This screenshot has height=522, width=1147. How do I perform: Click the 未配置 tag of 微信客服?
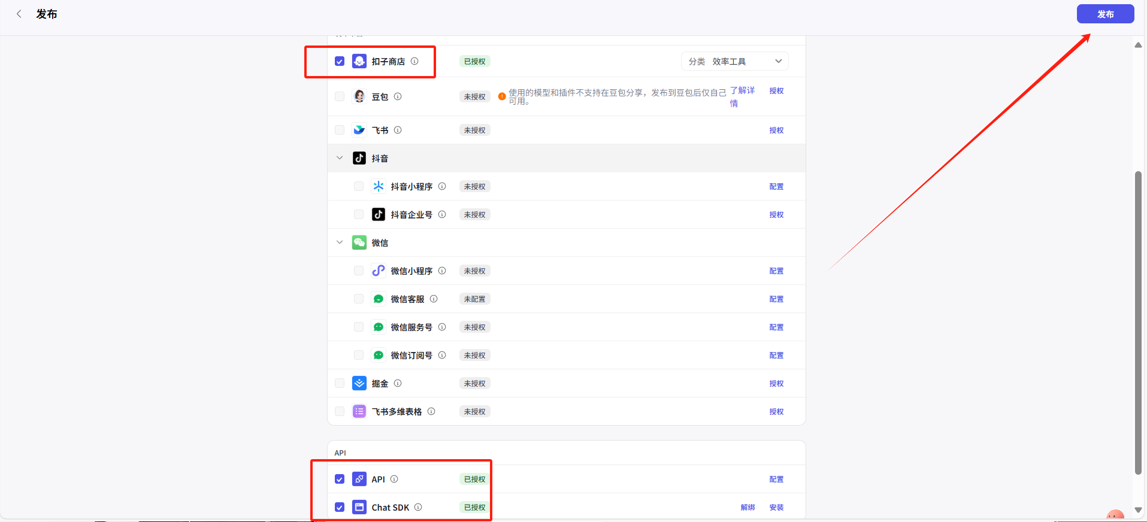[475, 299]
